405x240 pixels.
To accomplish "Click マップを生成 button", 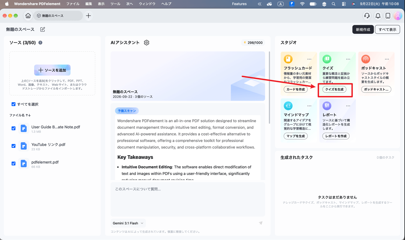I will click(296, 136).
